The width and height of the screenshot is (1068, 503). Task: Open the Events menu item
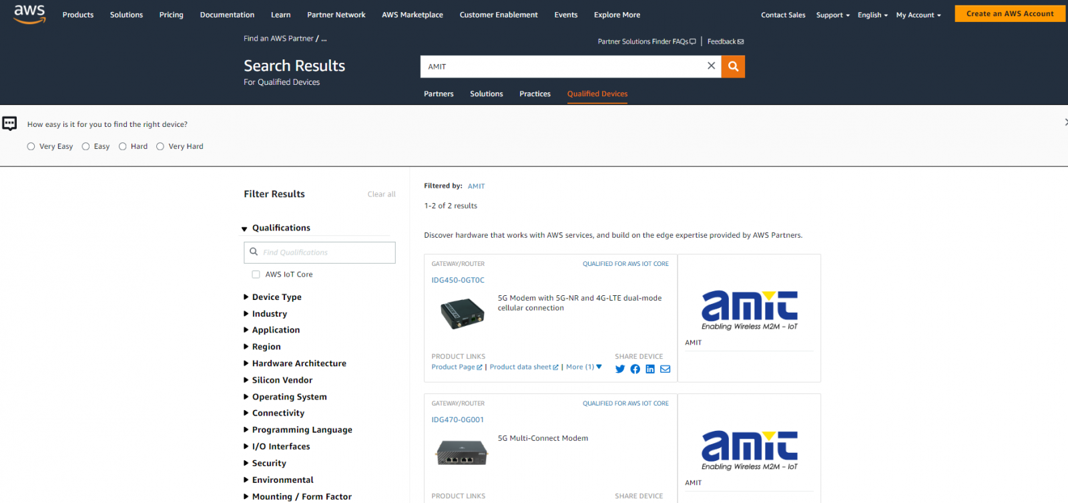click(x=566, y=15)
